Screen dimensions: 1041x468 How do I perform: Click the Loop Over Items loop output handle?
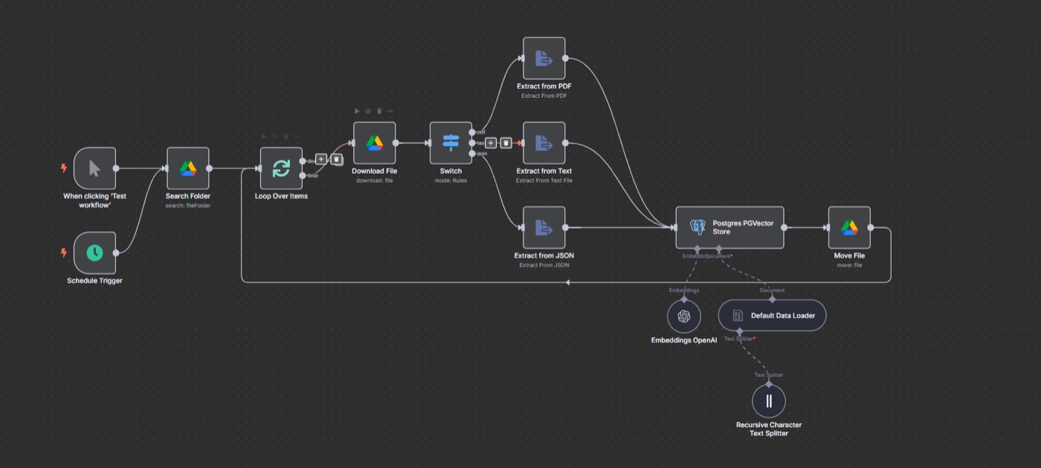(x=303, y=175)
